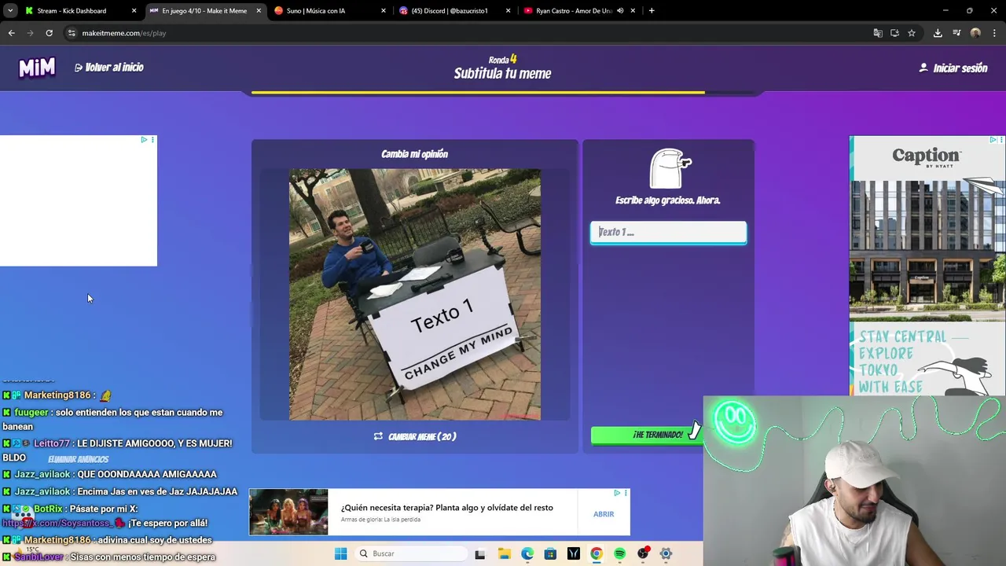The height and width of the screenshot is (566, 1006).
Task: Open Microsoft Store from the taskbar
Action: pos(550,554)
